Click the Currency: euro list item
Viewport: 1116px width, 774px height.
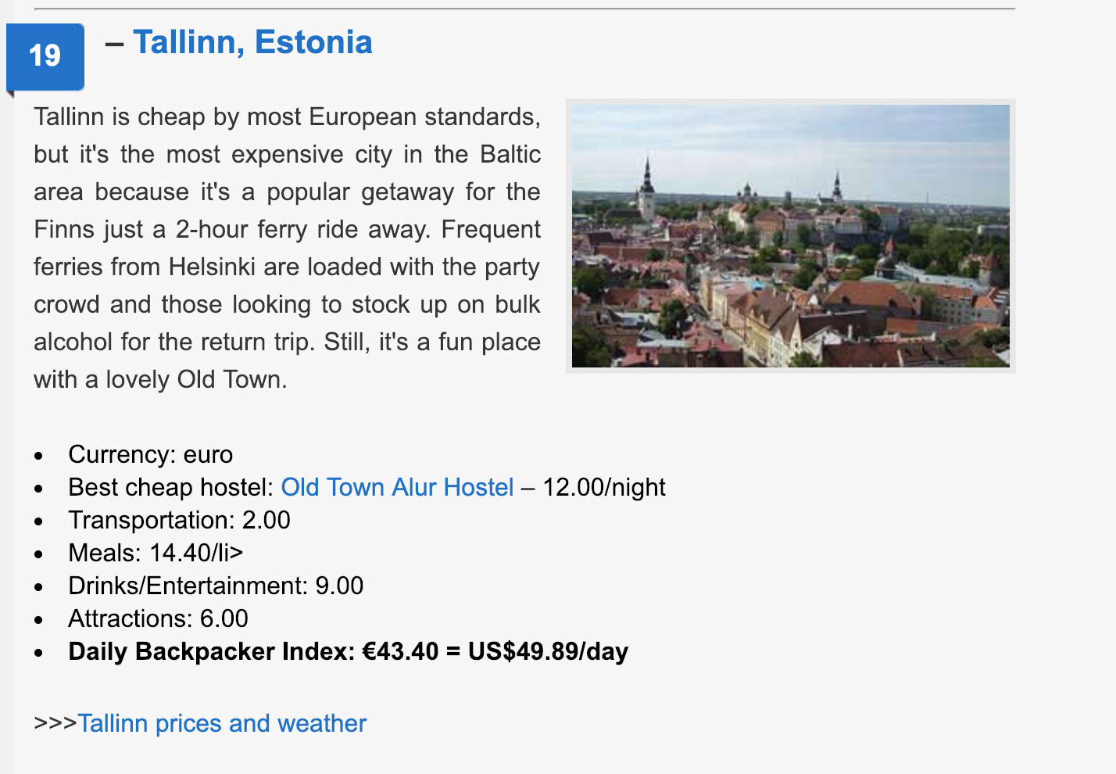[151, 454]
